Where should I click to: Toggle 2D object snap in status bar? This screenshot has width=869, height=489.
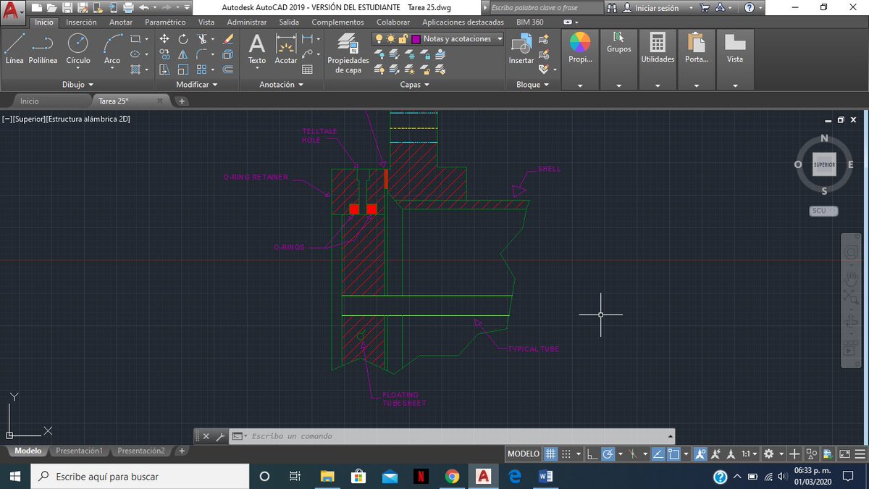pos(674,454)
